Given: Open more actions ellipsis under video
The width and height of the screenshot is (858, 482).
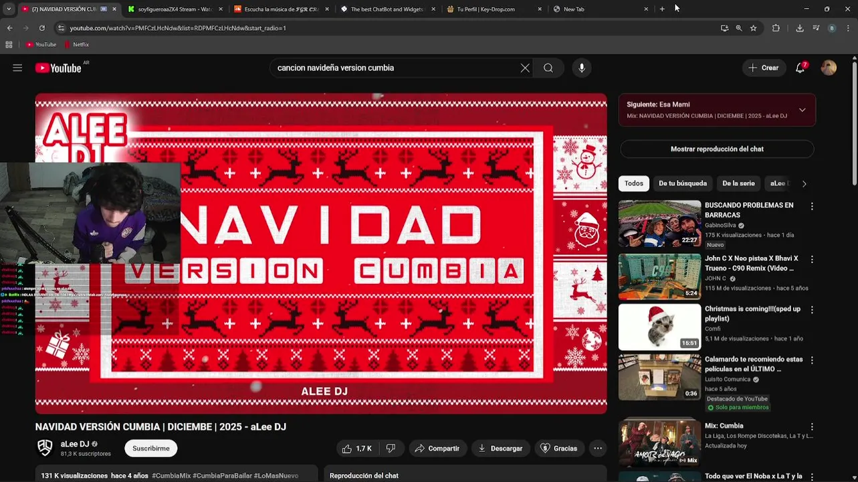Looking at the screenshot, I should 598,449.
